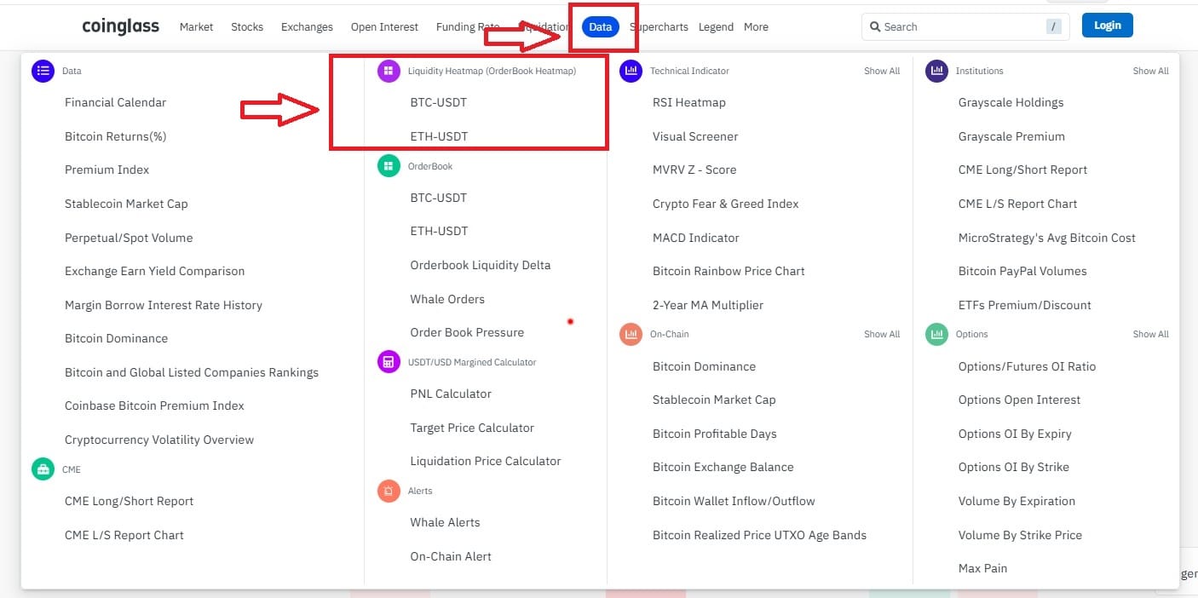The width and height of the screenshot is (1198, 598).
Task: Open Bitcoin Profitable Days
Action: [715, 434]
